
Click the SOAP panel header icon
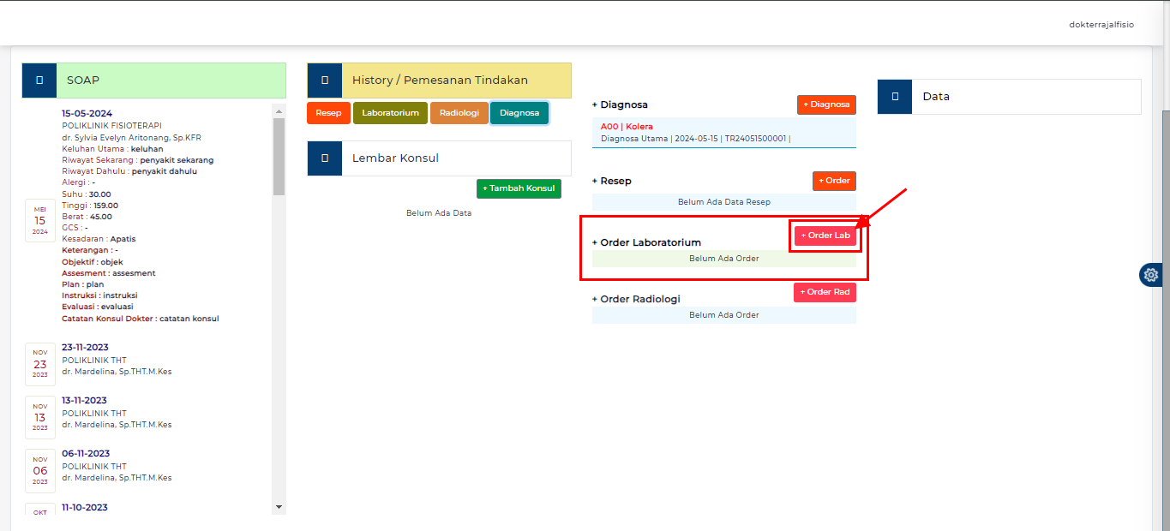click(39, 81)
